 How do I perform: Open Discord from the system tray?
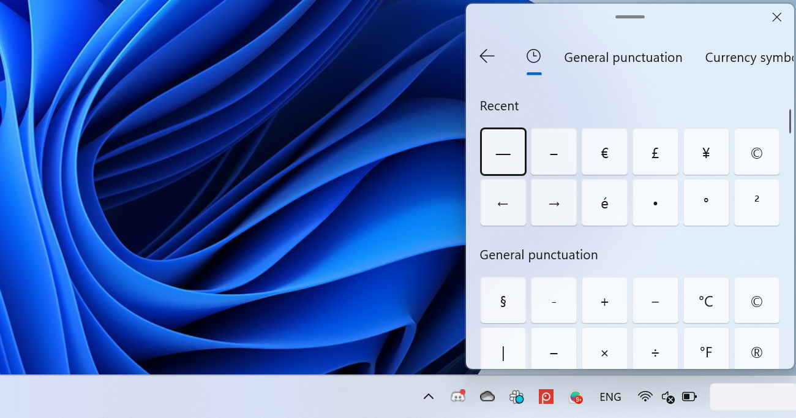457,397
